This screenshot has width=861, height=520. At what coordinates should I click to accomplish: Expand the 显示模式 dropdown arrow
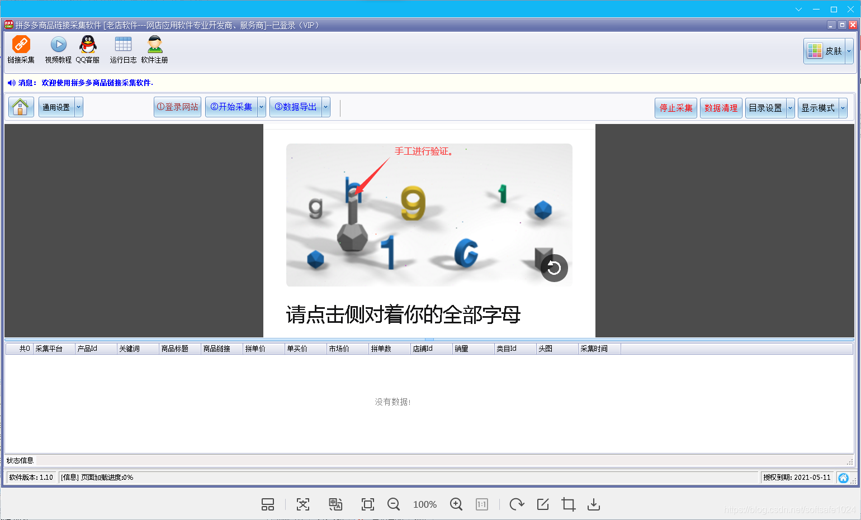(x=843, y=108)
